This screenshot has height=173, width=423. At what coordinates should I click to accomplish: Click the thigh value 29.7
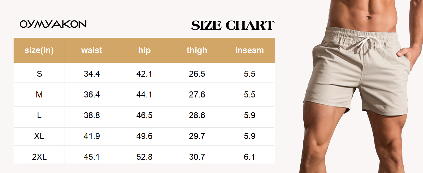pyautogui.click(x=197, y=136)
